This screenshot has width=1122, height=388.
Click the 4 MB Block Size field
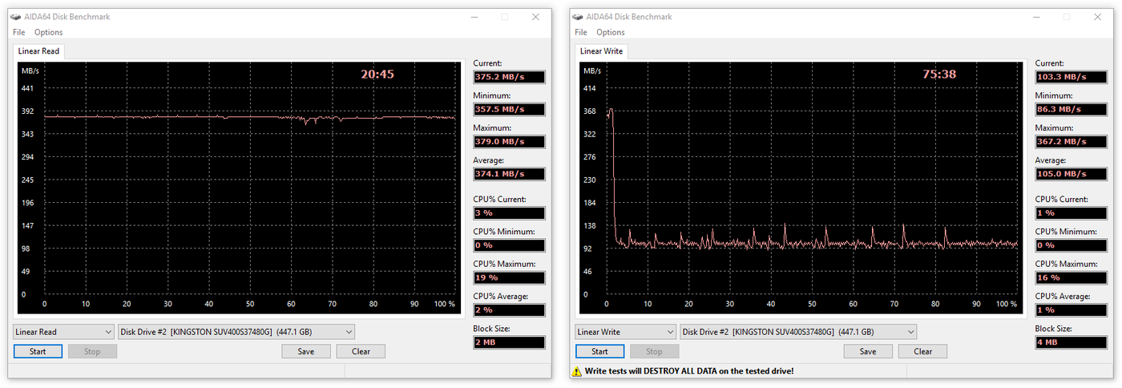(1071, 342)
